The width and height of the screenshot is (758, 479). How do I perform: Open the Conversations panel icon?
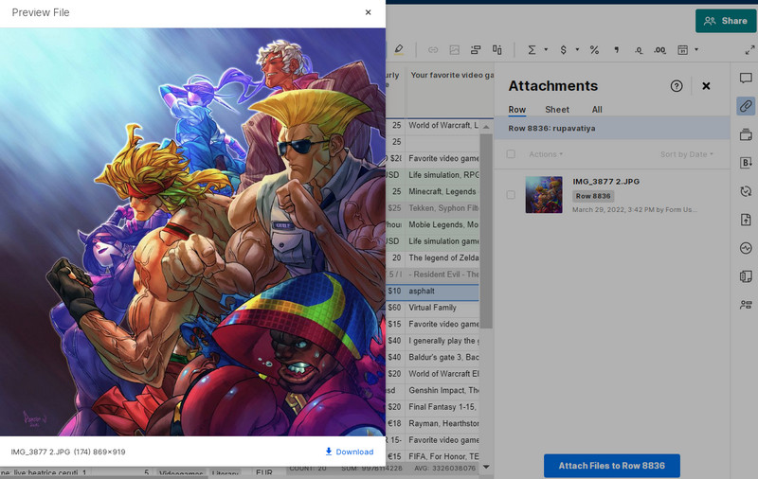coord(746,79)
